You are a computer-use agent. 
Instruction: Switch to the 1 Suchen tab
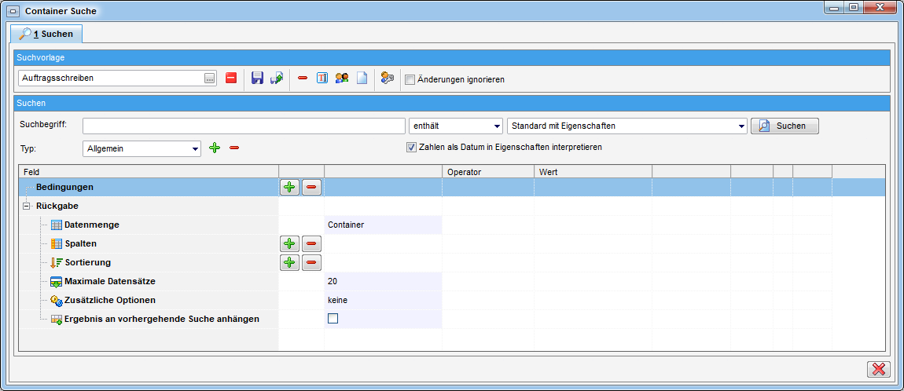tap(46, 34)
